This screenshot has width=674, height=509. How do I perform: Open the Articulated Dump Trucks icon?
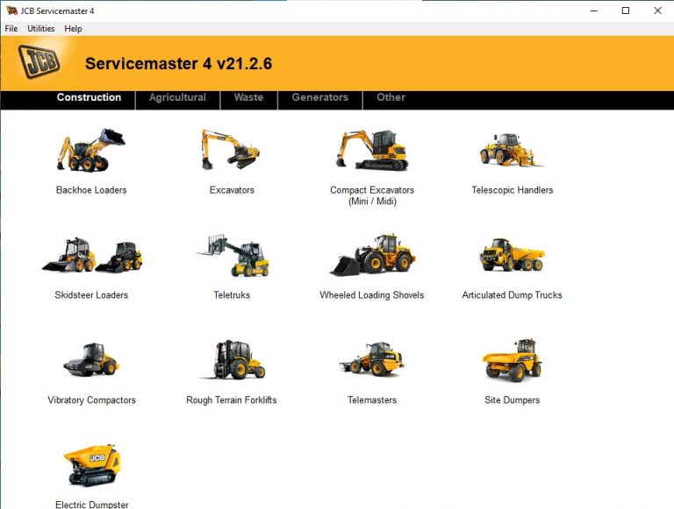[512, 254]
